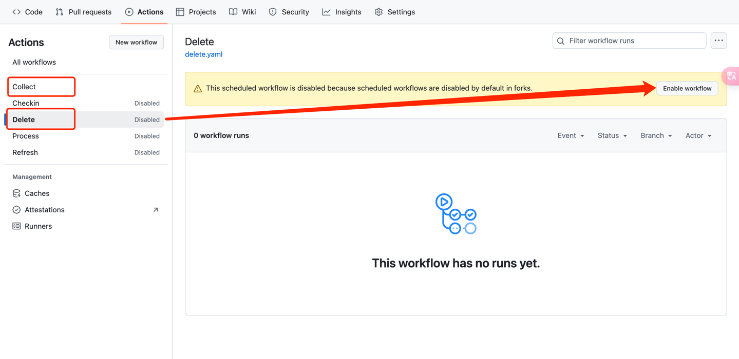739x359 pixels.
Task: Click the Code angle-brackets icon
Action: [16, 12]
